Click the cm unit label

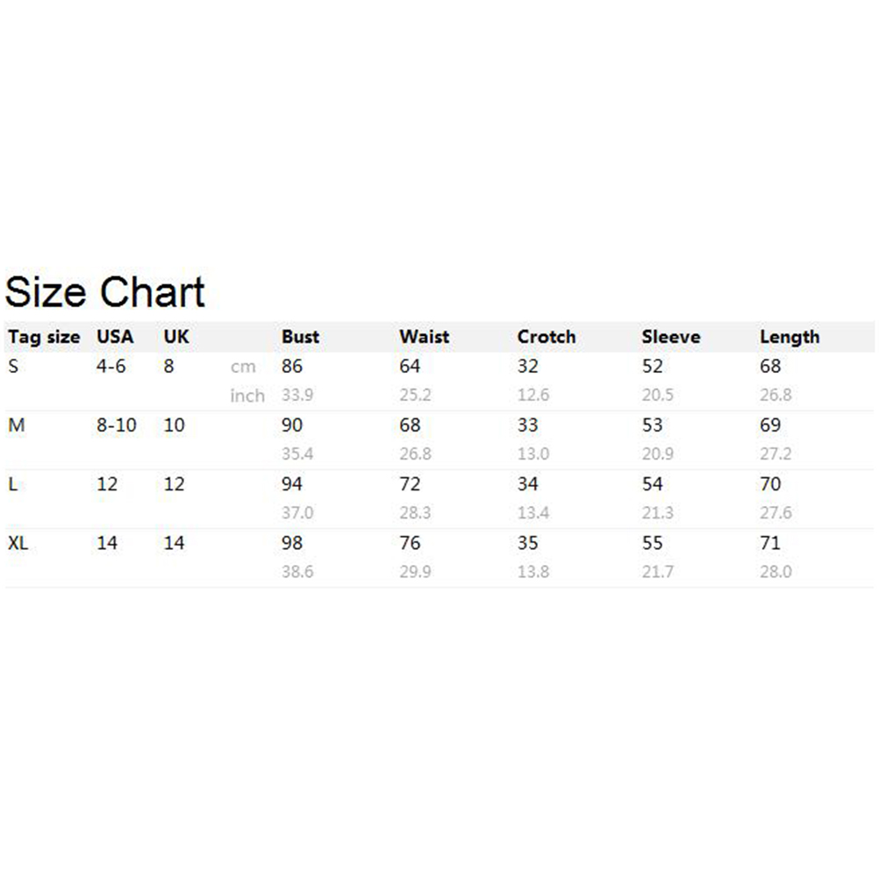pyautogui.click(x=243, y=368)
